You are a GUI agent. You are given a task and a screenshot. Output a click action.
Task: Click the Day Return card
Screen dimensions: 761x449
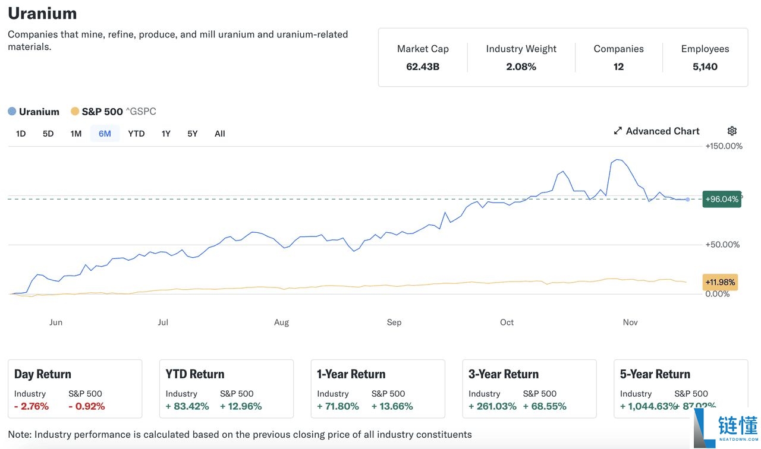75,388
